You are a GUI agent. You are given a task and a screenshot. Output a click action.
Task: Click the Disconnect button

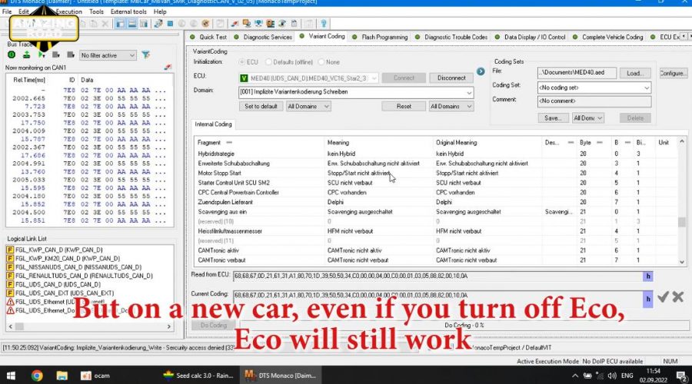coord(451,78)
